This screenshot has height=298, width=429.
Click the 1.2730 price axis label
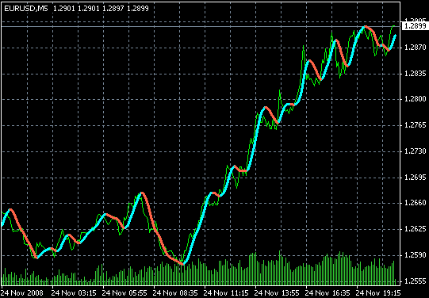point(416,151)
